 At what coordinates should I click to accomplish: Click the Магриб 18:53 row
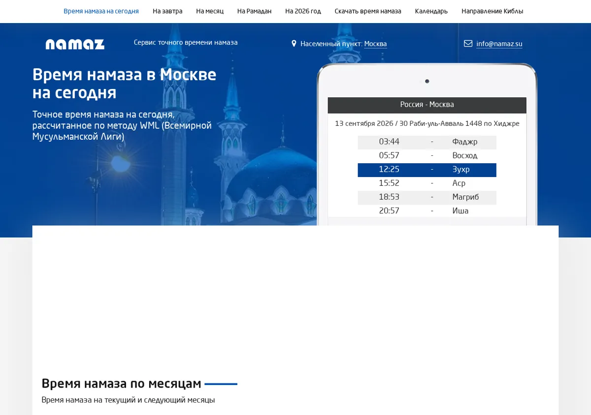(427, 197)
